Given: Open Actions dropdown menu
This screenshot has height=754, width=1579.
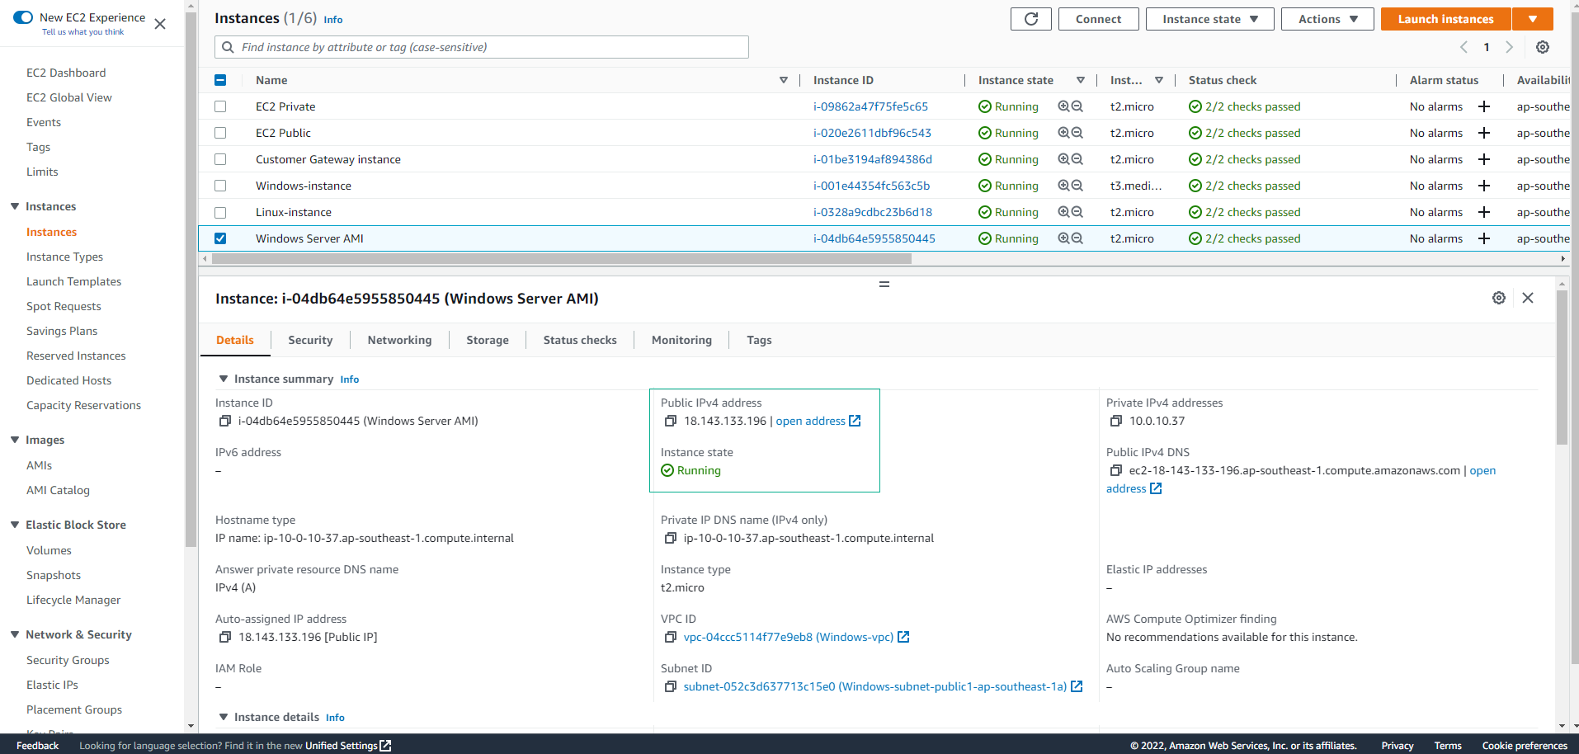Looking at the screenshot, I should pos(1327,19).
